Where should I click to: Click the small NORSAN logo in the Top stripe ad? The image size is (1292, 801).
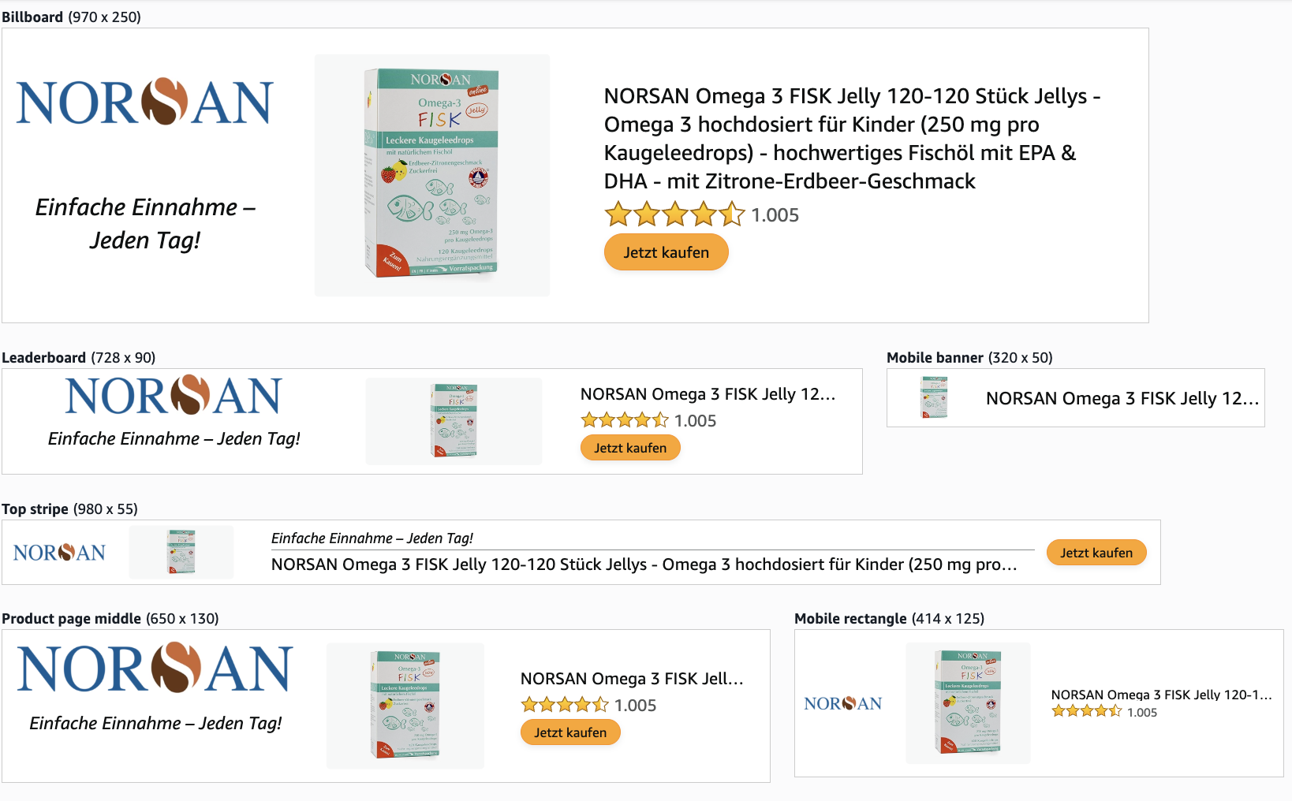pyautogui.click(x=60, y=553)
